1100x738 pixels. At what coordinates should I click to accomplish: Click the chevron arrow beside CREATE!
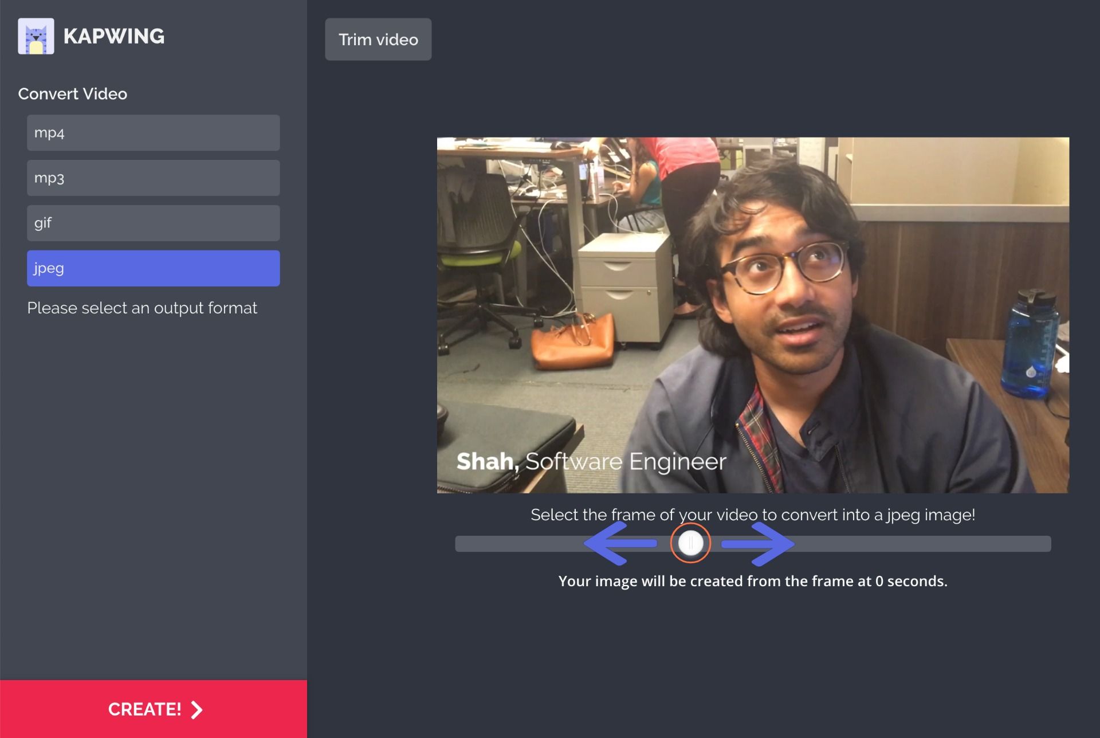pyautogui.click(x=197, y=710)
